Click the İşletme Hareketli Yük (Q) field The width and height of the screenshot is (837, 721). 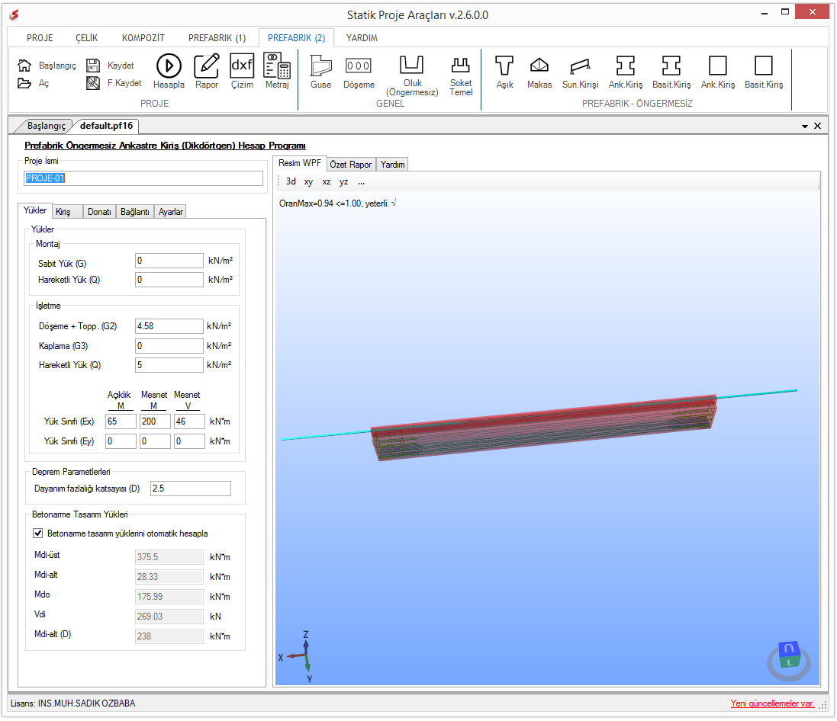[169, 365]
